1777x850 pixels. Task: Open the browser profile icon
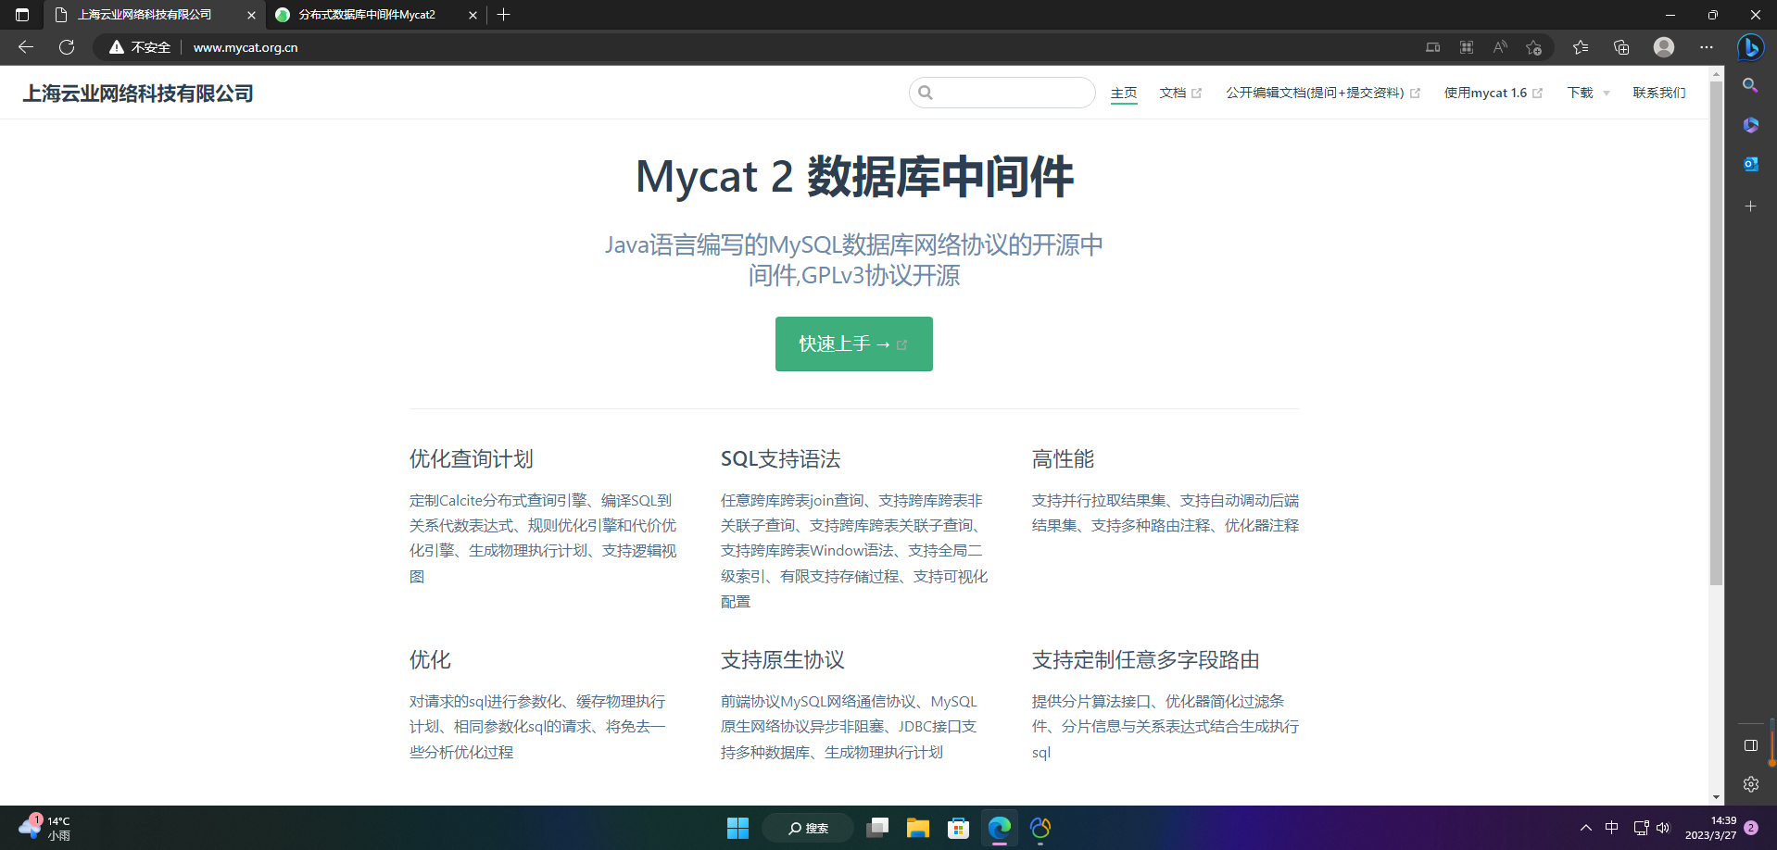point(1663,47)
